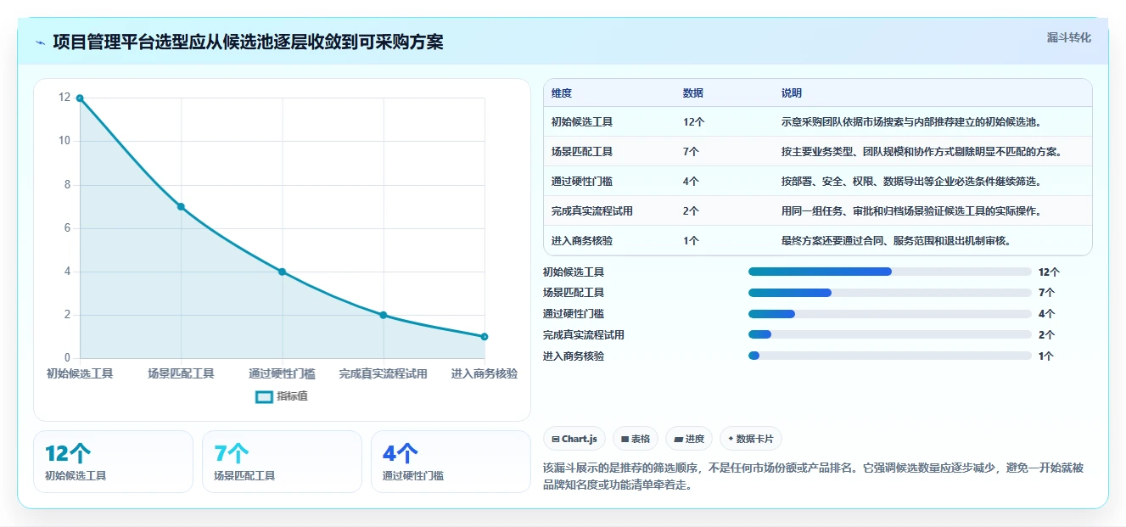Click the chart data point at value 4
1126x527 pixels.
coord(283,272)
